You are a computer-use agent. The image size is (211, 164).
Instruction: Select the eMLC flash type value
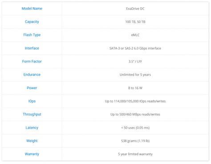135,35
